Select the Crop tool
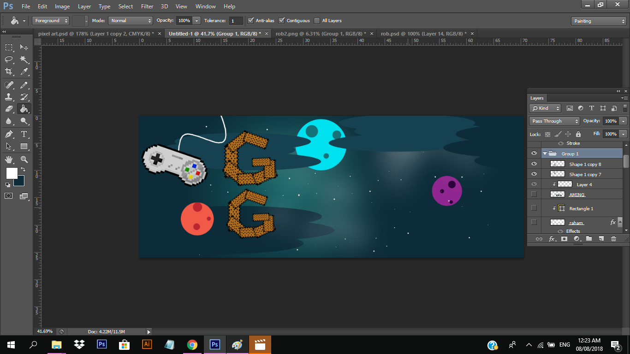630x354 pixels. coord(9,71)
